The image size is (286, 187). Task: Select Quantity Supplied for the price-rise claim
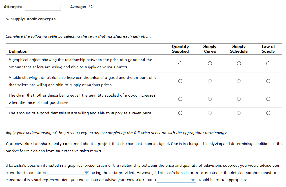(180, 99)
